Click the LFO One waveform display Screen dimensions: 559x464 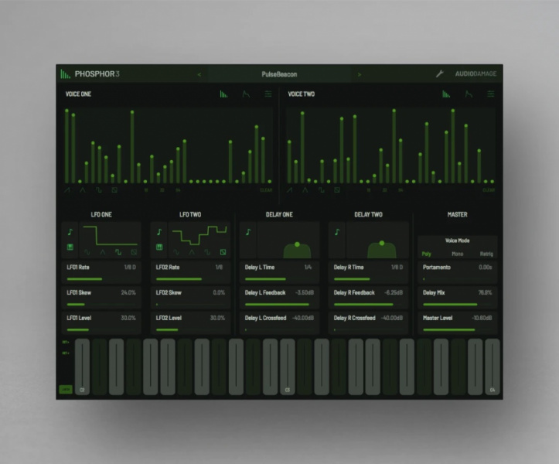[x=110, y=236]
